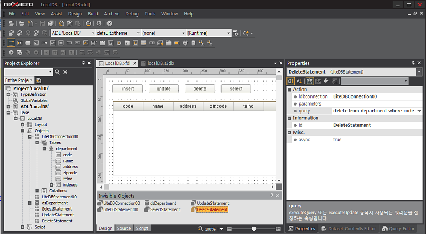Toggle the events lightning view

click(326, 81)
